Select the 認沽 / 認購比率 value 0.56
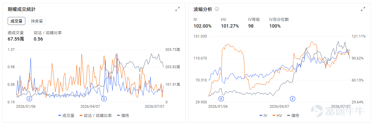 38,39
